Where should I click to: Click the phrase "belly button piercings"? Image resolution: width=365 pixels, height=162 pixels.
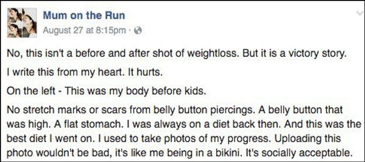point(156,111)
